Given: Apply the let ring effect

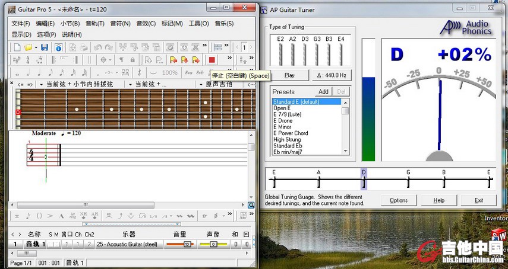Looking at the screenshot, I should pos(72,216).
